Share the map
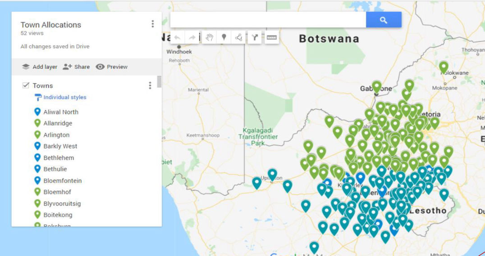This screenshot has height=256, width=485. [x=76, y=67]
